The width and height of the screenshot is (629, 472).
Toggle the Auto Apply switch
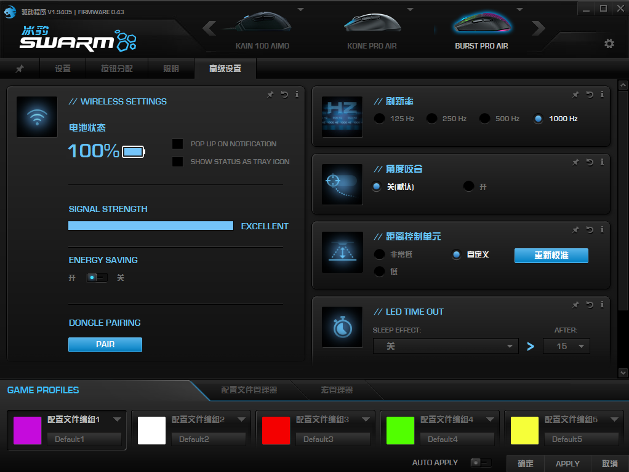(481, 462)
